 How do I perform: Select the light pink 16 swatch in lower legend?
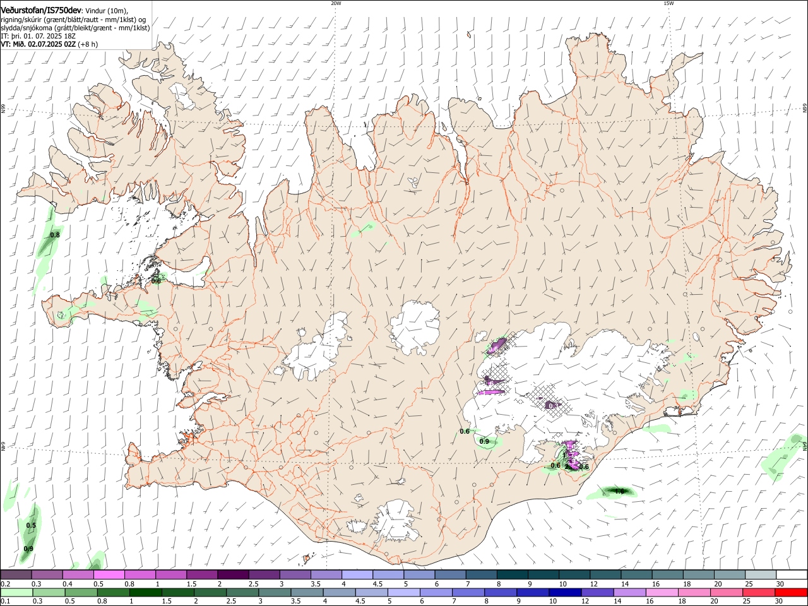tap(661, 592)
